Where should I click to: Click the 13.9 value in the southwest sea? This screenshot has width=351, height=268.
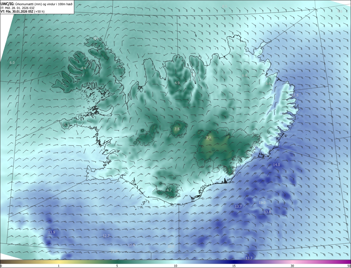click(52, 232)
